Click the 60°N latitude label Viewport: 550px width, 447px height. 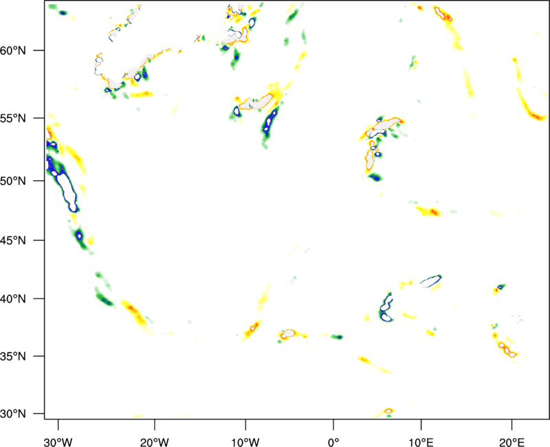(25, 51)
